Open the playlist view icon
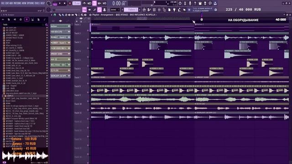Screen dimensions: 292x164 click(x=144, y=10)
